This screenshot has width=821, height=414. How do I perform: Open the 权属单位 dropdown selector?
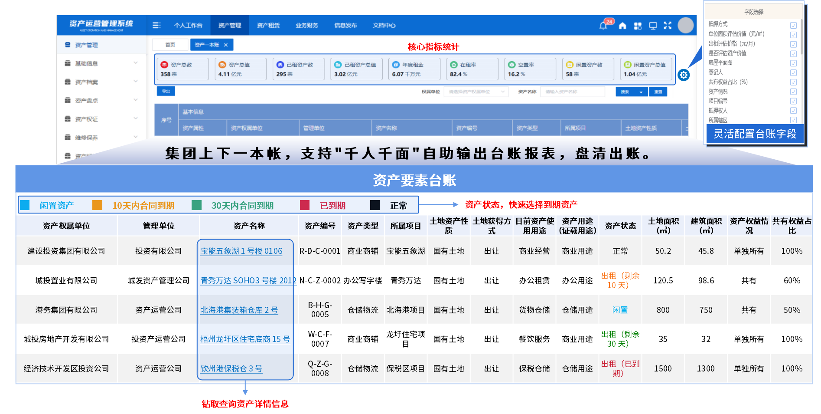click(x=476, y=92)
